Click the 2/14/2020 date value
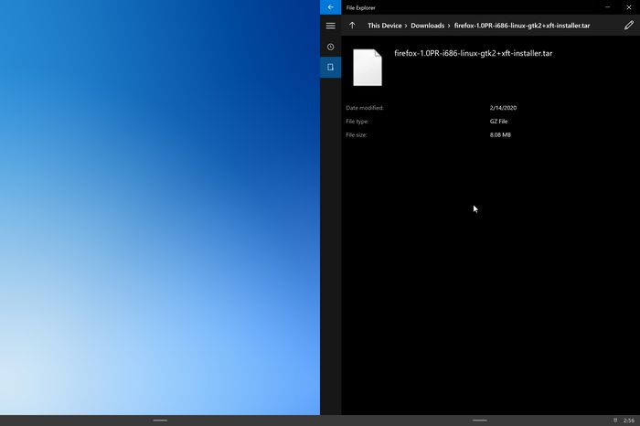Viewport: 640px width, 426px height. [x=503, y=108]
